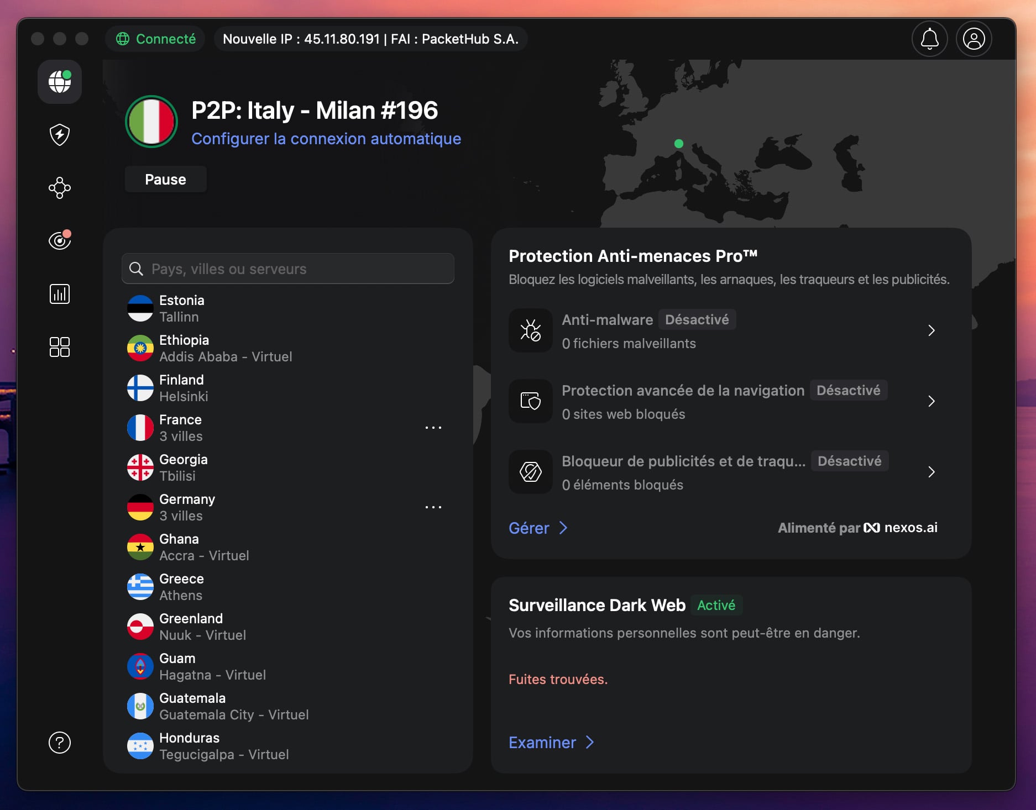Select Greece Athens server row
1036x810 pixels.
tap(288, 587)
